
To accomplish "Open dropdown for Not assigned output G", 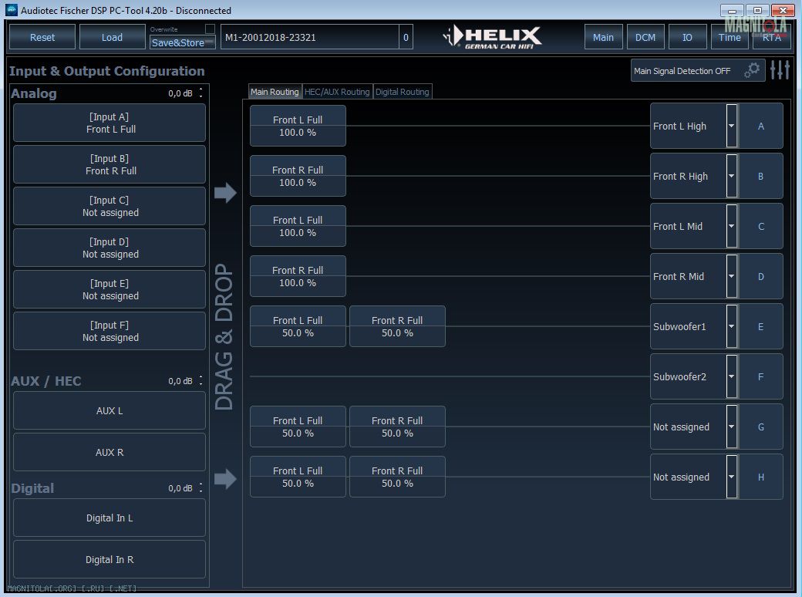I will tap(731, 427).
